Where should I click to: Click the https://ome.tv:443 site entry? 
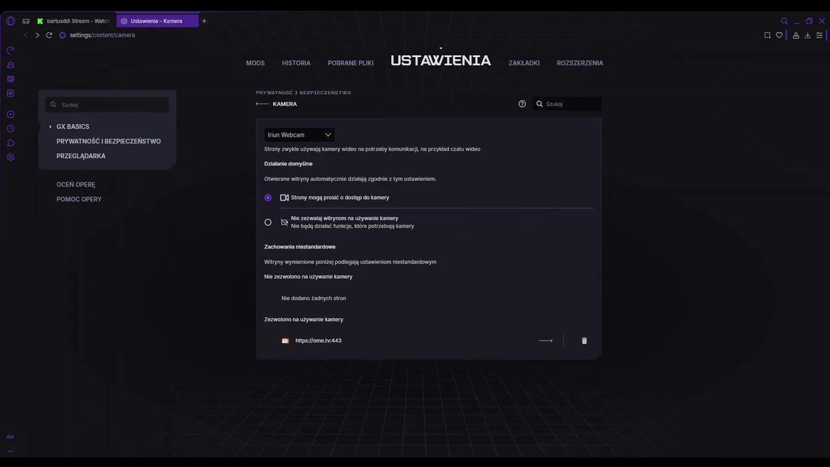pos(318,341)
